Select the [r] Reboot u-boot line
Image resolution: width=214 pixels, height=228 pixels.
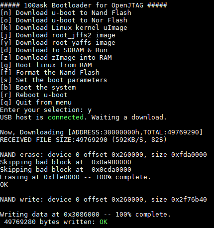click(34, 95)
